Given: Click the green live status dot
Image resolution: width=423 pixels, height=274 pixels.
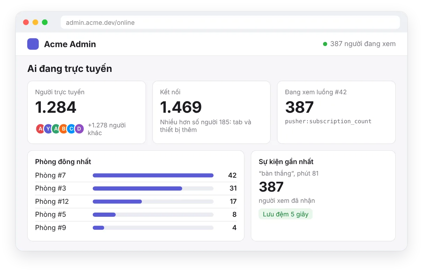Looking at the screenshot, I should tap(325, 44).
